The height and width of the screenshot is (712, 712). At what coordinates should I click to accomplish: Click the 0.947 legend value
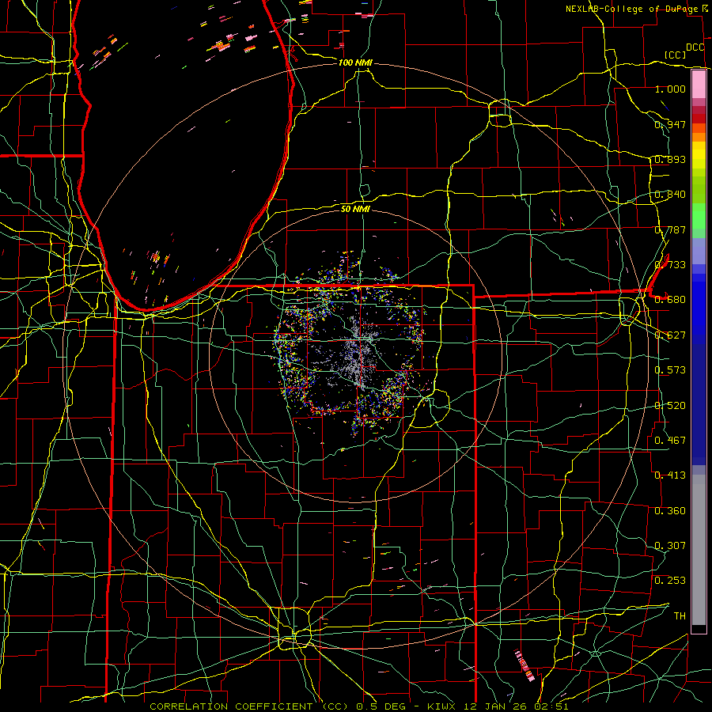tap(670, 124)
